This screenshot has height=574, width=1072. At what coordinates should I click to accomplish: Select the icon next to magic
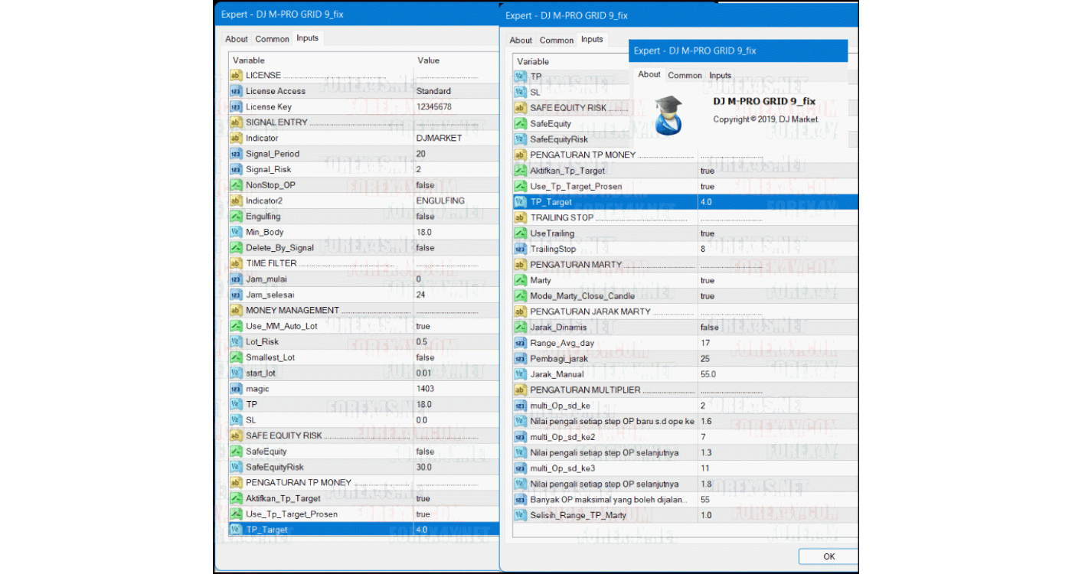(x=237, y=389)
